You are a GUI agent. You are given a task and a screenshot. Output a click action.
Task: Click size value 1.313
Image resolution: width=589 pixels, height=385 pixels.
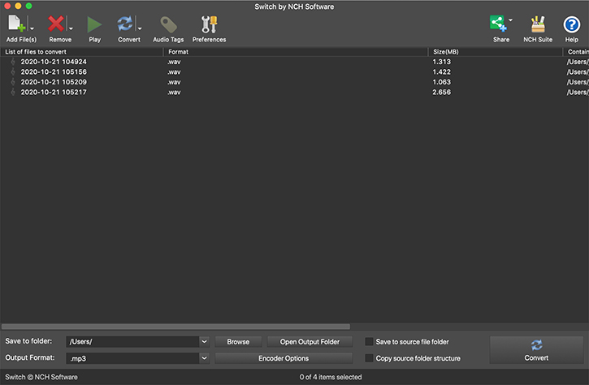point(441,62)
